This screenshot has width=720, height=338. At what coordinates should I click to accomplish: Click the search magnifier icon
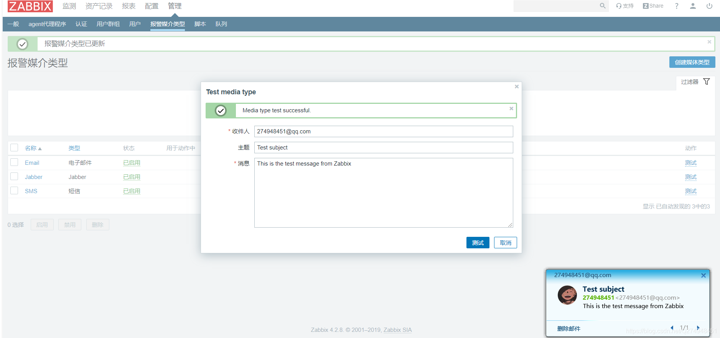click(603, 6)
